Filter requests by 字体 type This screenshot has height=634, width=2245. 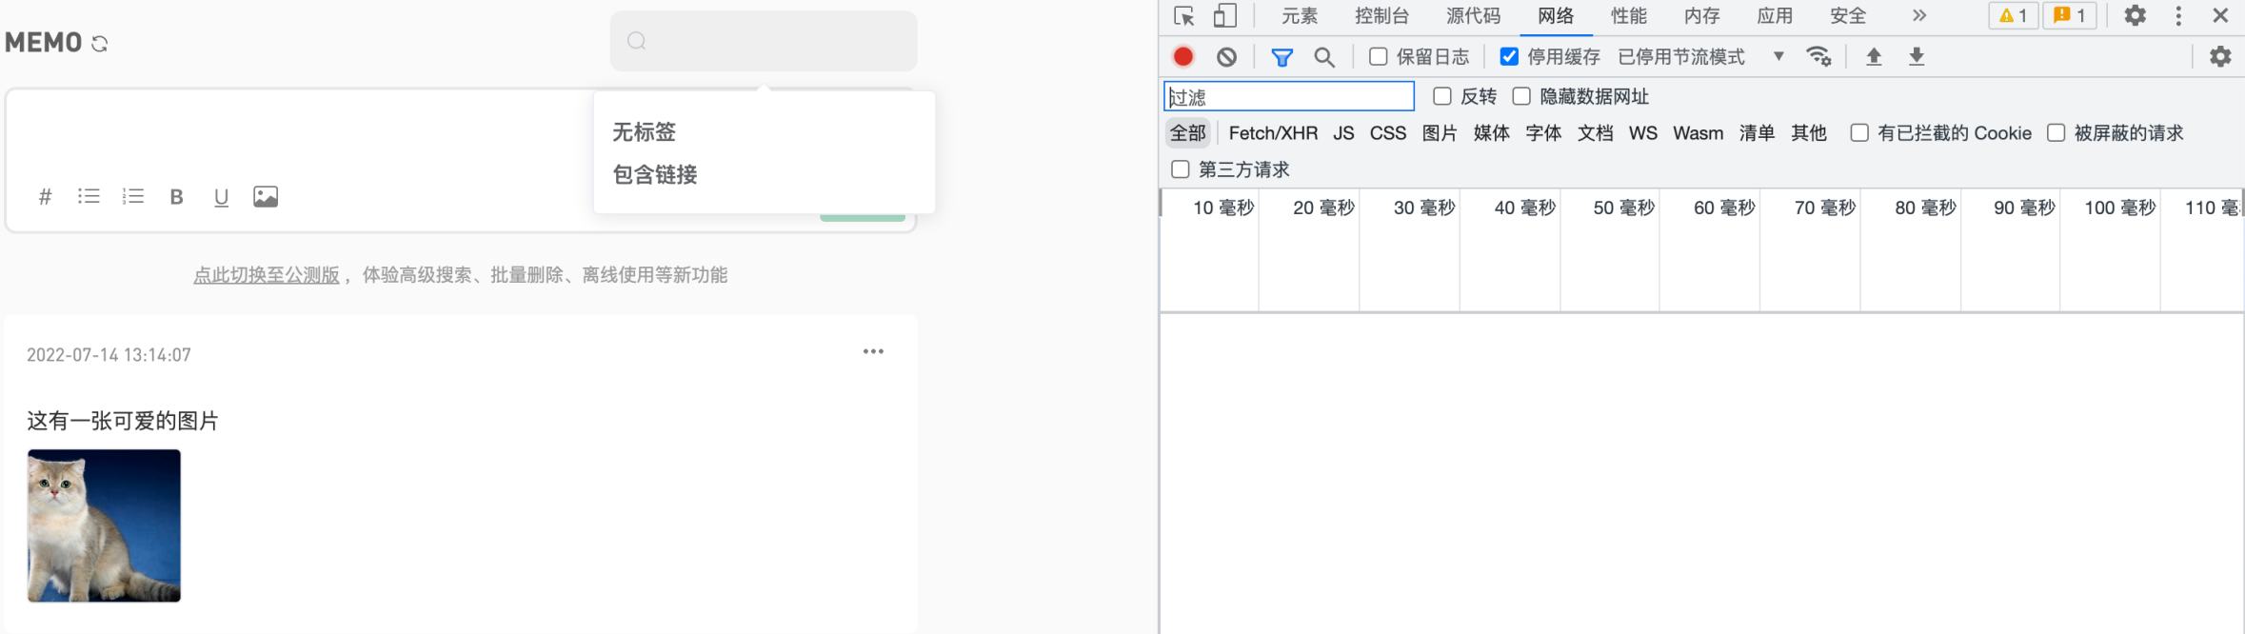point(1543,133)
